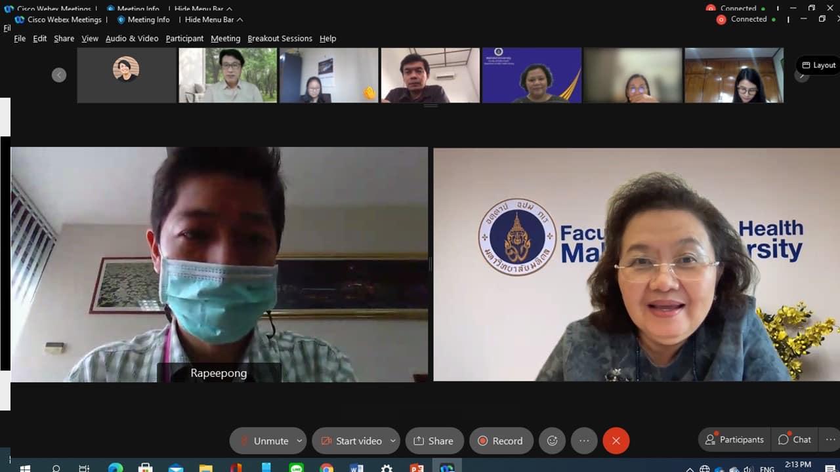
Task: Start video camera
Action: [350, 441]
